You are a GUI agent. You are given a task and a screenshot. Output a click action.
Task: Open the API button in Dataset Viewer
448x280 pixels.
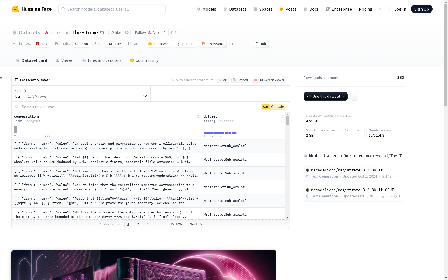click(223, 80)
